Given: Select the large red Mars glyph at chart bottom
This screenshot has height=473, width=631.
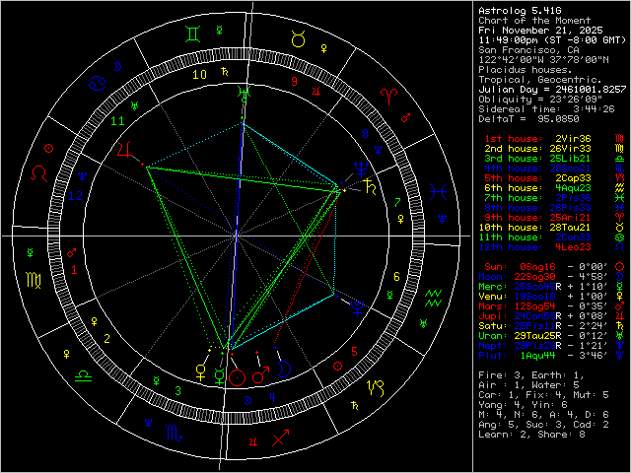Looking at the screenshot, I should [260, 375].
